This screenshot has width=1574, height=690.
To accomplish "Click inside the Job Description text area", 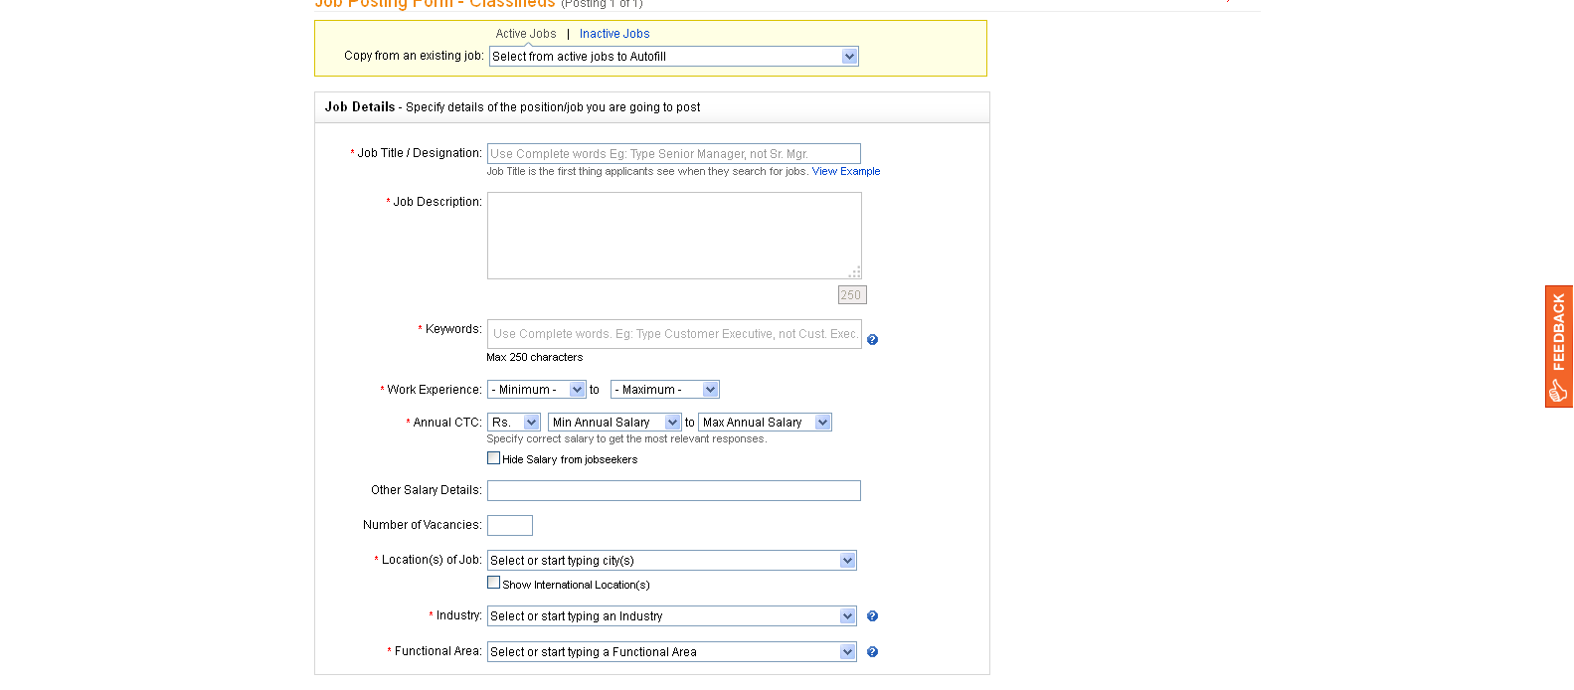I will click(673, 236).
